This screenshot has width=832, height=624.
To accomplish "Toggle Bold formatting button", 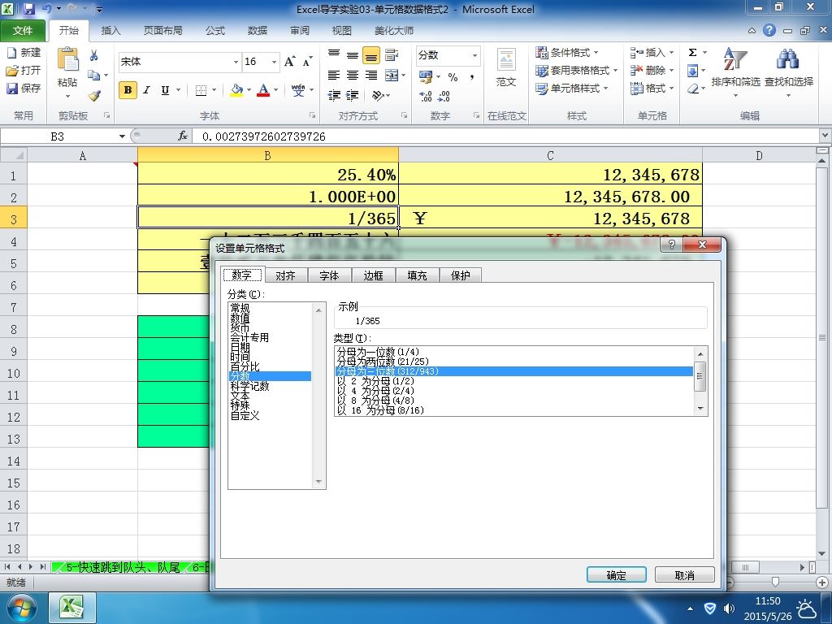I will (x=128, y=89).
